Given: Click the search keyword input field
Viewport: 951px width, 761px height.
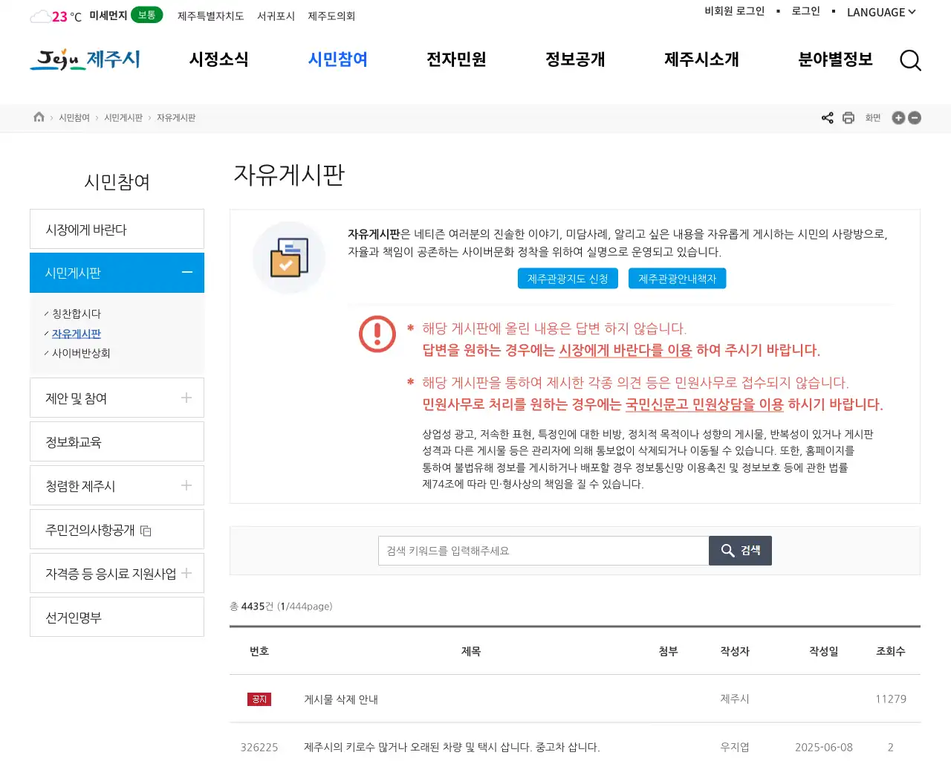Looking at the screenshot, I should 543,551.
